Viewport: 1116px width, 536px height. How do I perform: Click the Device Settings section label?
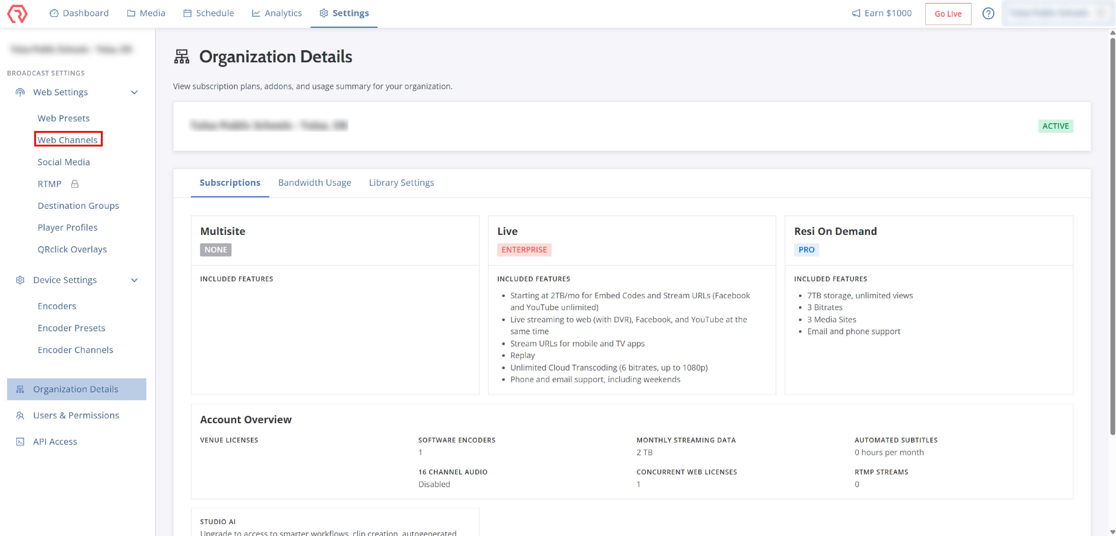pyautogui.click(x=65, y=280)
